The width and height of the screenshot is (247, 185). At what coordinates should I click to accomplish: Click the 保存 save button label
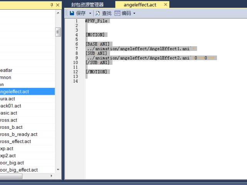pos(81,13)
